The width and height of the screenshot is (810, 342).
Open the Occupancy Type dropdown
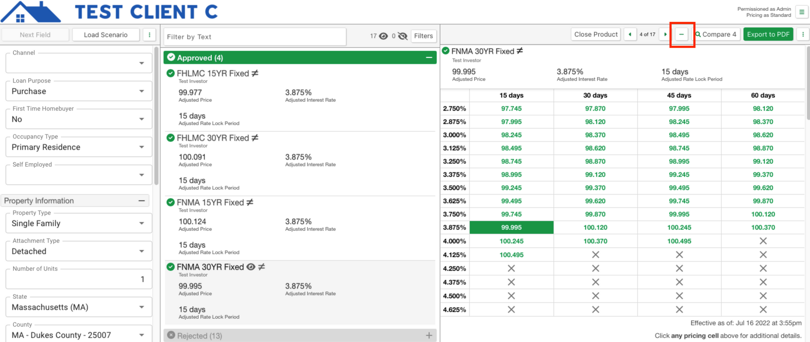[x=79, y=147]
